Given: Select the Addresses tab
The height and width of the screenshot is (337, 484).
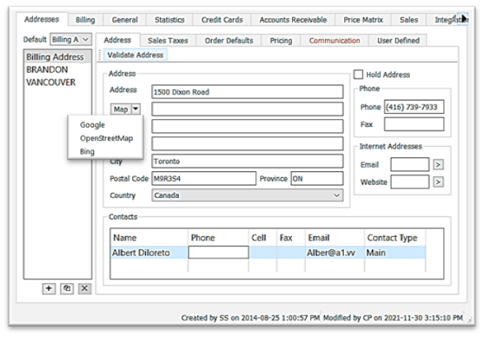Looking at the screenshot, I should tap(42, 19).
